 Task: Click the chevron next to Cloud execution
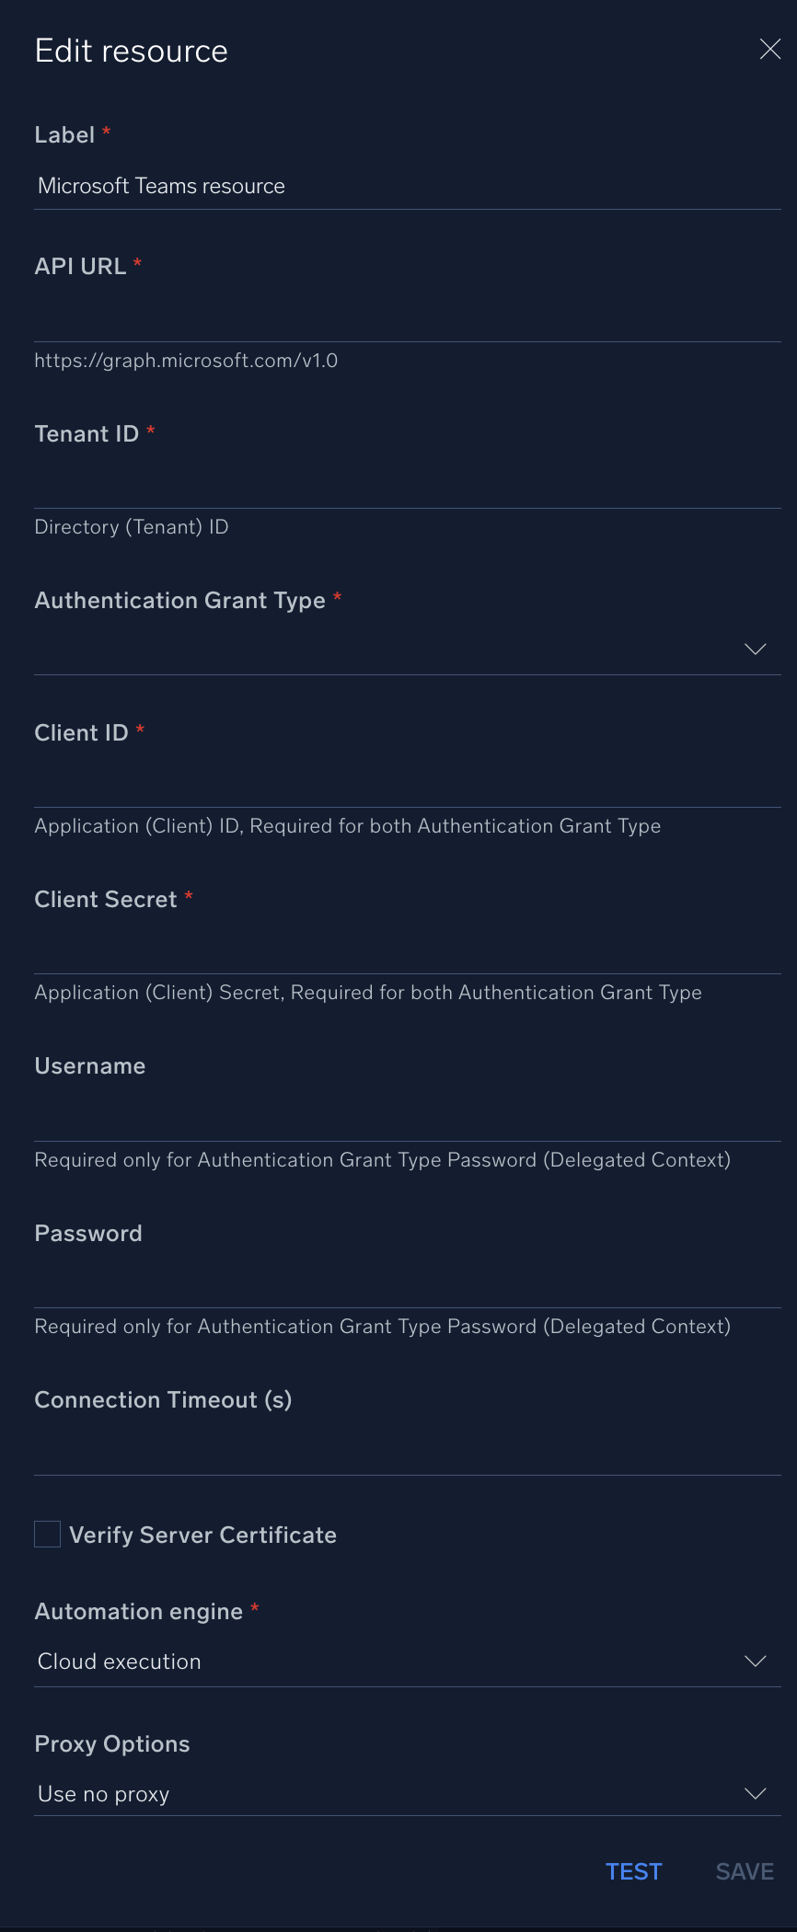[x=755, y=1661]
